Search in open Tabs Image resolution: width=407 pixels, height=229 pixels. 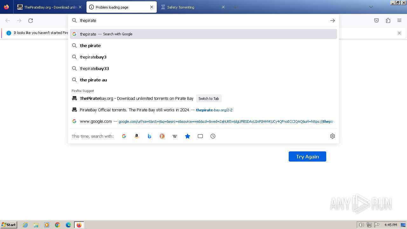pyautogui.click(x=200, y=136)
